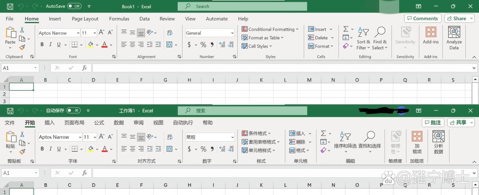Screen dimensions: 479x195
Task: Click Cut scissors icon in English Excel window
Action: [22, 30]
